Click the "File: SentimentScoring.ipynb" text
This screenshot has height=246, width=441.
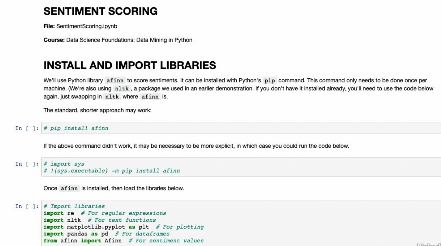click(x=80, y=27)
